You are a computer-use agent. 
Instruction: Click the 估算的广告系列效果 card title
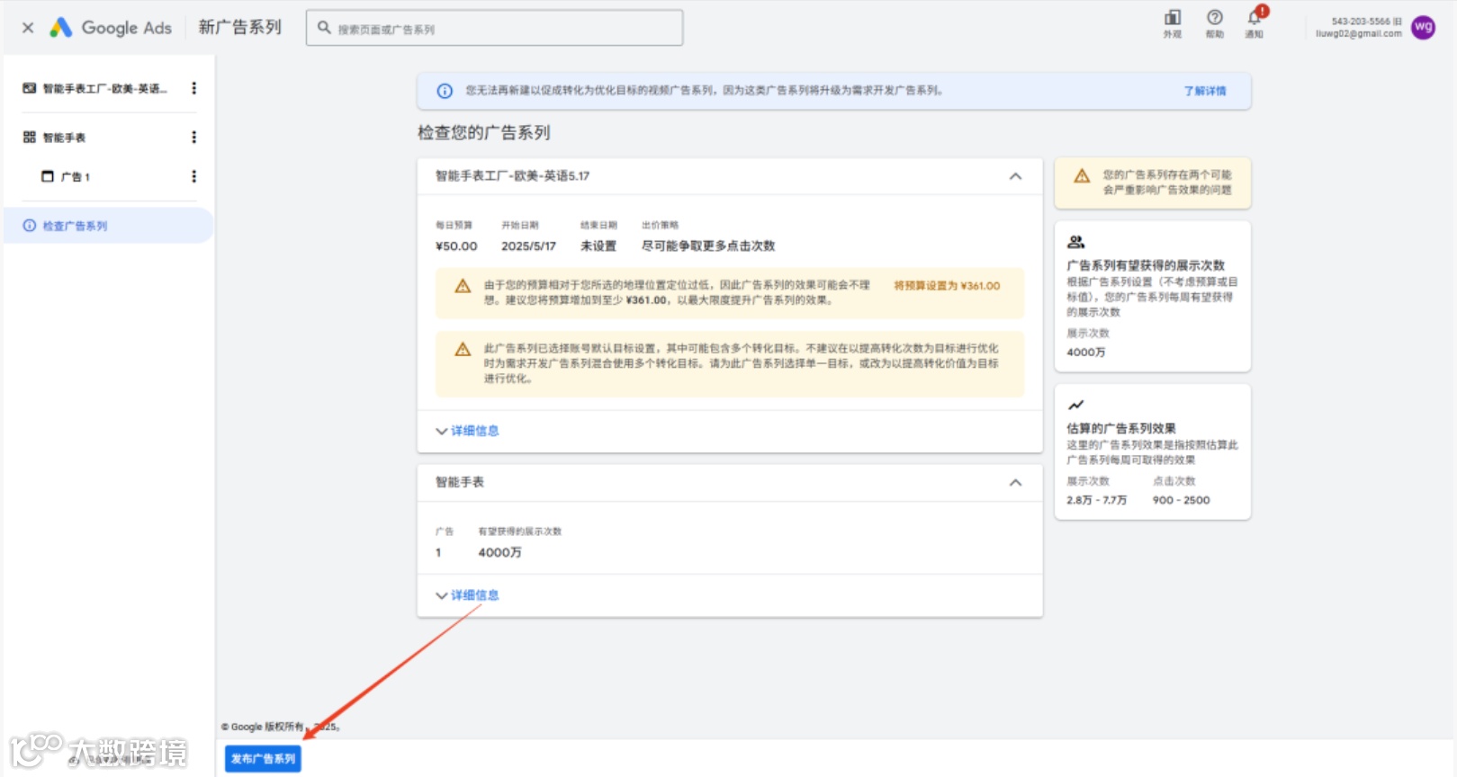pos(1121,429)
